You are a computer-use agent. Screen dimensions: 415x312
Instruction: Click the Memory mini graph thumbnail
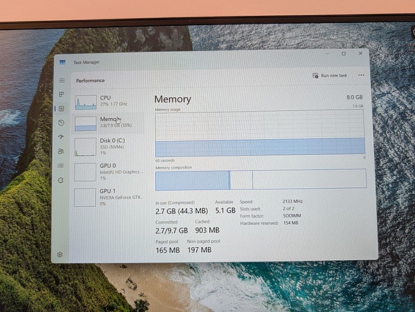[85, 124]
